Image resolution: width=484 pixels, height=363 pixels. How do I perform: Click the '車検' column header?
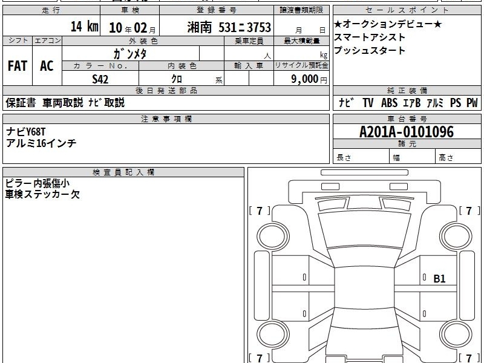[130, 10]
